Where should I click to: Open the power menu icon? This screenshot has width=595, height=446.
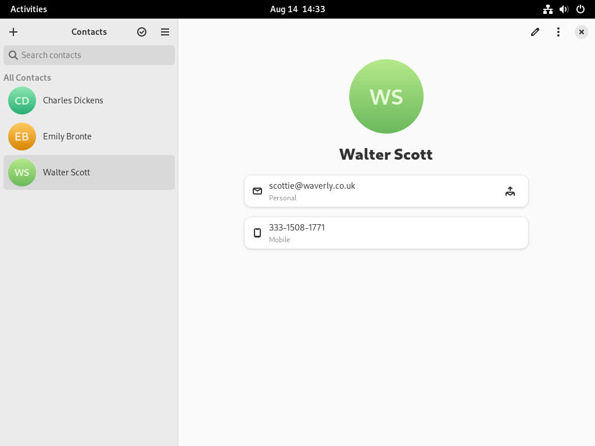580,9
